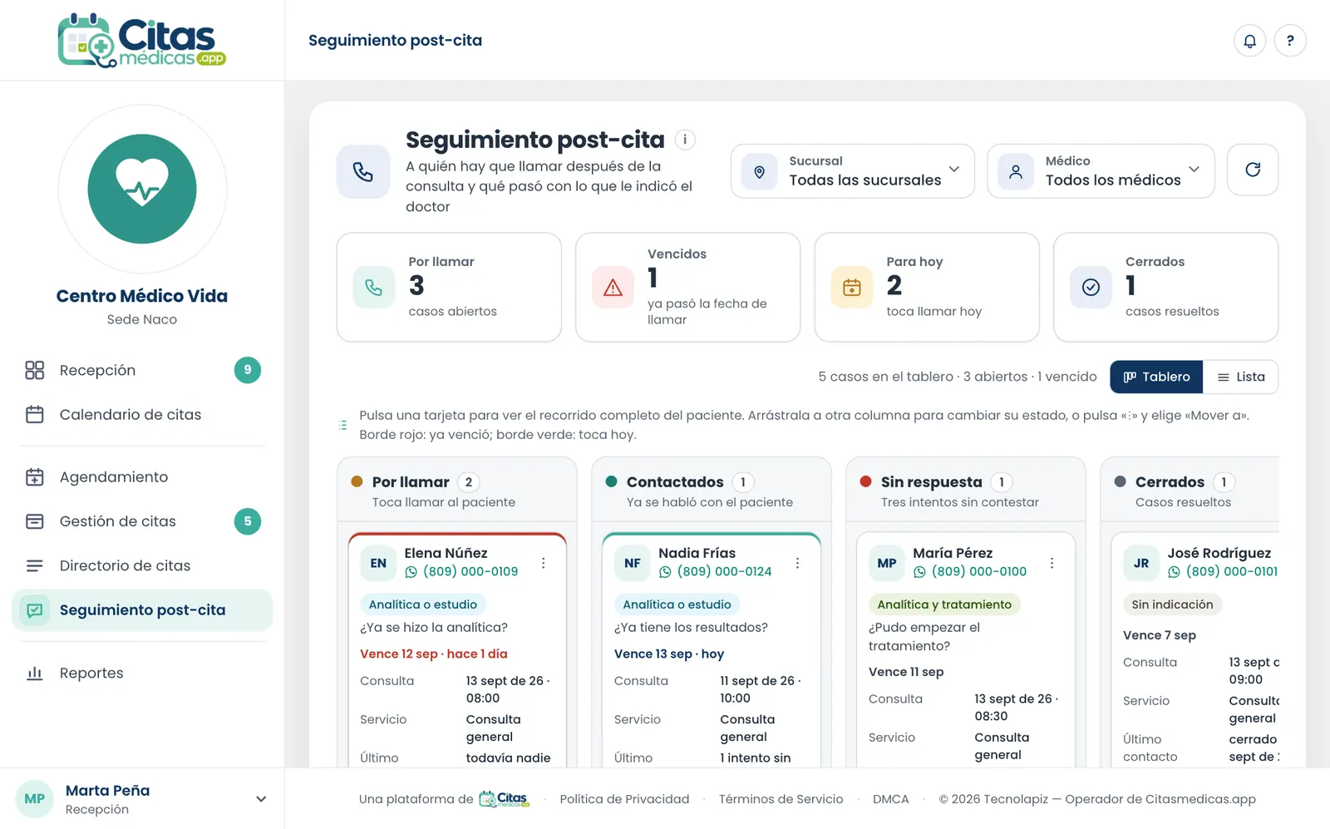Click the Sin indicación tag
This screenshot has height=829, width=1330.
(x=1172, y=604)
